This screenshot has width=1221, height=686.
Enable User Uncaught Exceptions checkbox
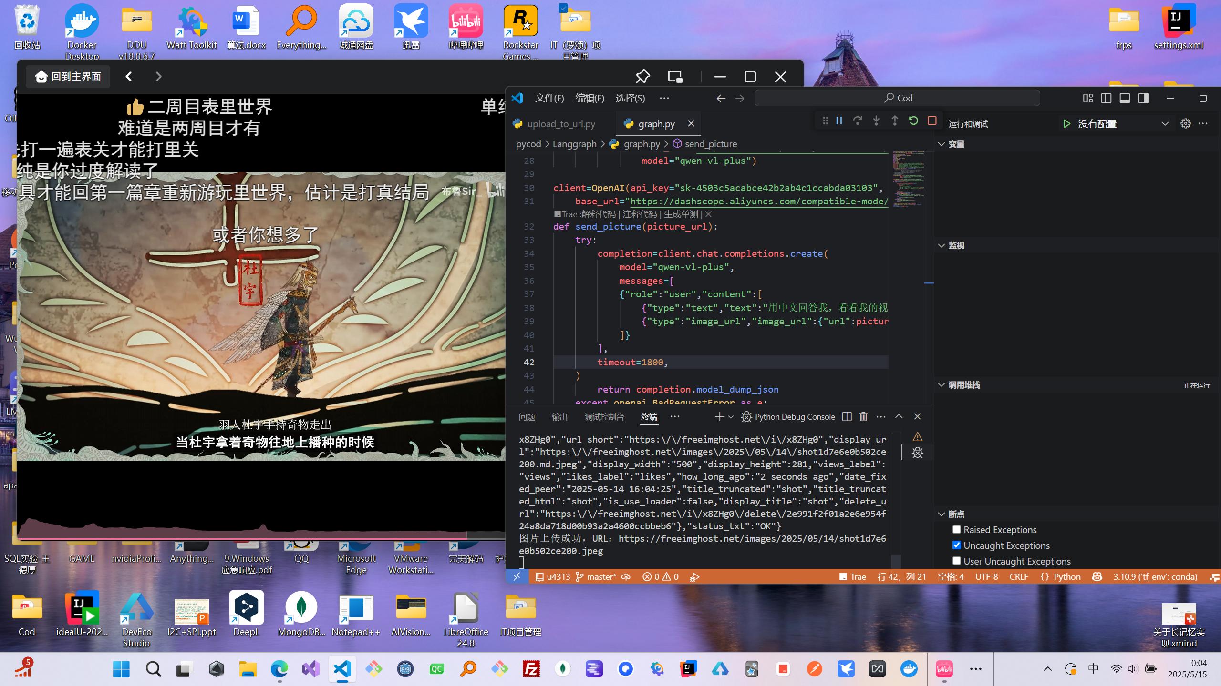tap(957, 561)
